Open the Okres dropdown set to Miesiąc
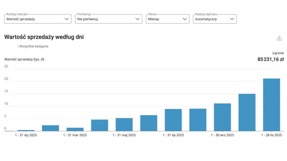 click(167, 19)
